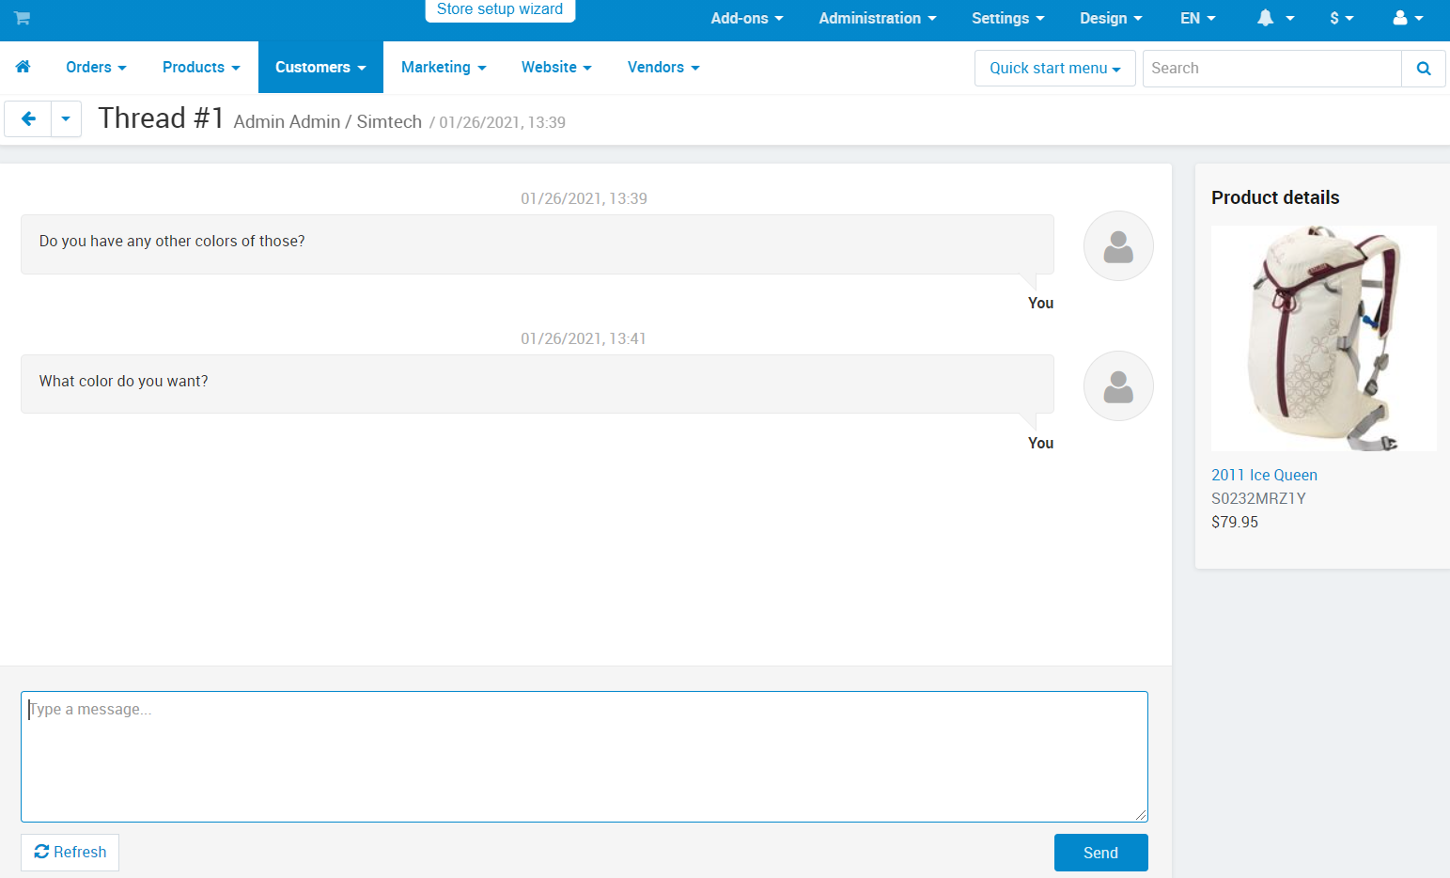Image resolution: width=1450 pixels, height=878 pixels.
Task: Go to the home dashboard icon
Action: (23, 67)
